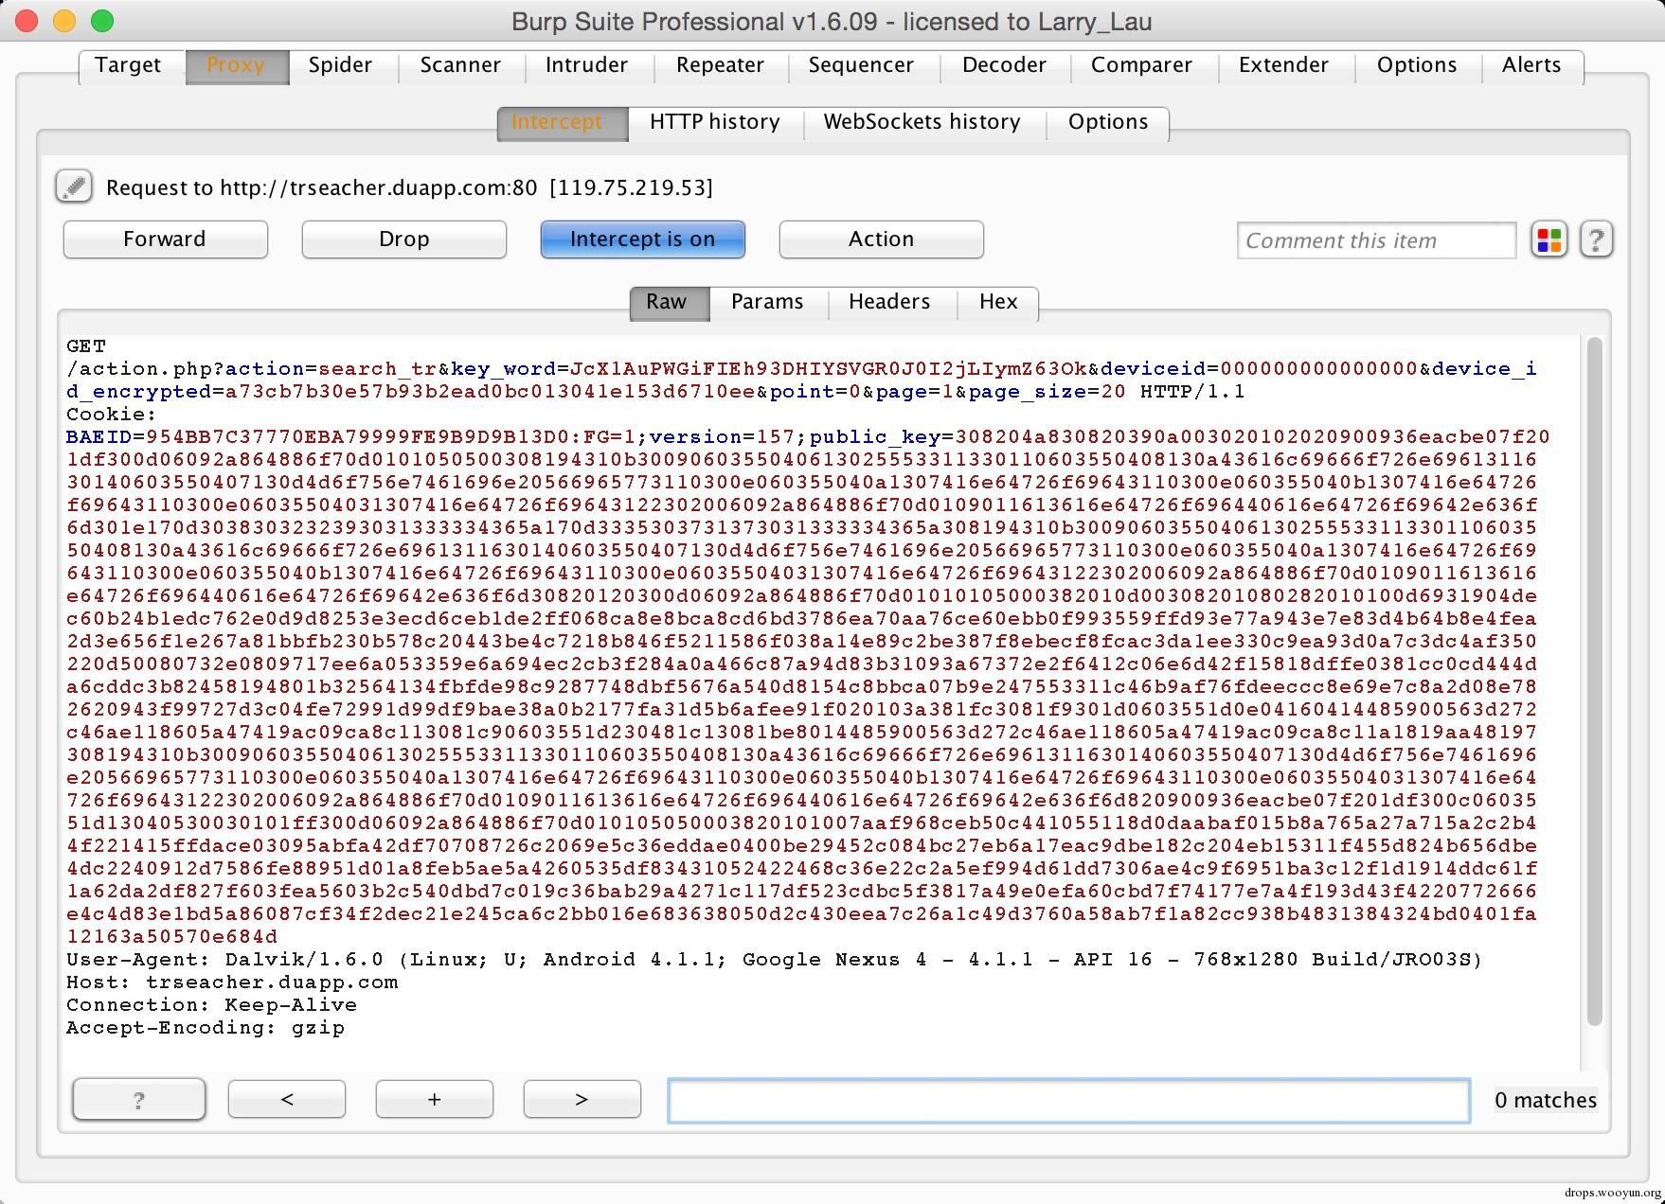The height and width of the screenshot is (1204, 1665).
Task: Go to previous search match
Action: pyautogui.click(x=287, y=1099)
